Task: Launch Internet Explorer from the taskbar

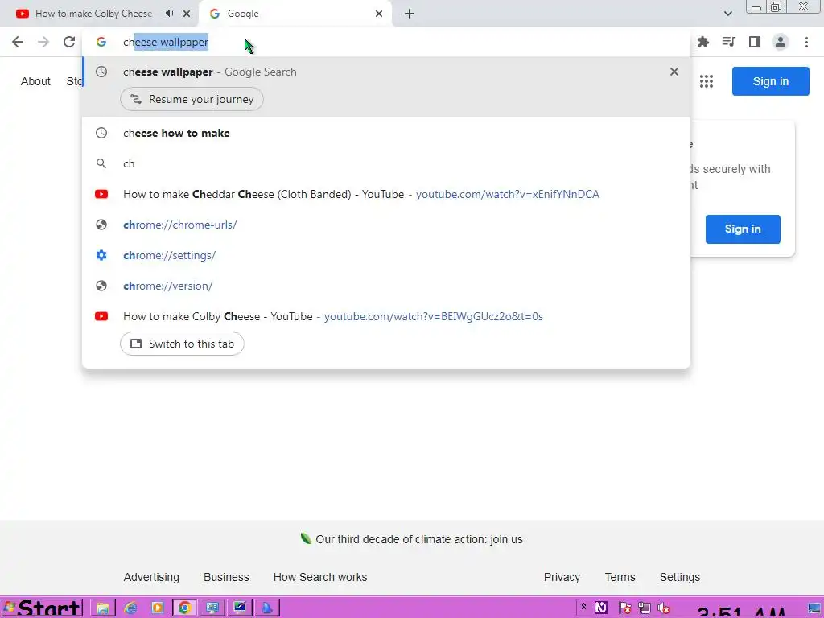Action: click(x=130, y=608)
